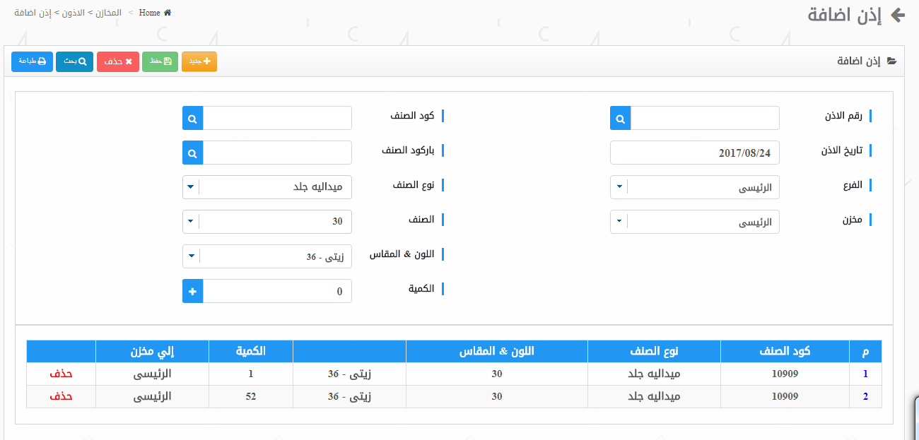919x440 pixels.
Task: Click the back arrow beside إذن اضافة title
Action: point(898,16)
